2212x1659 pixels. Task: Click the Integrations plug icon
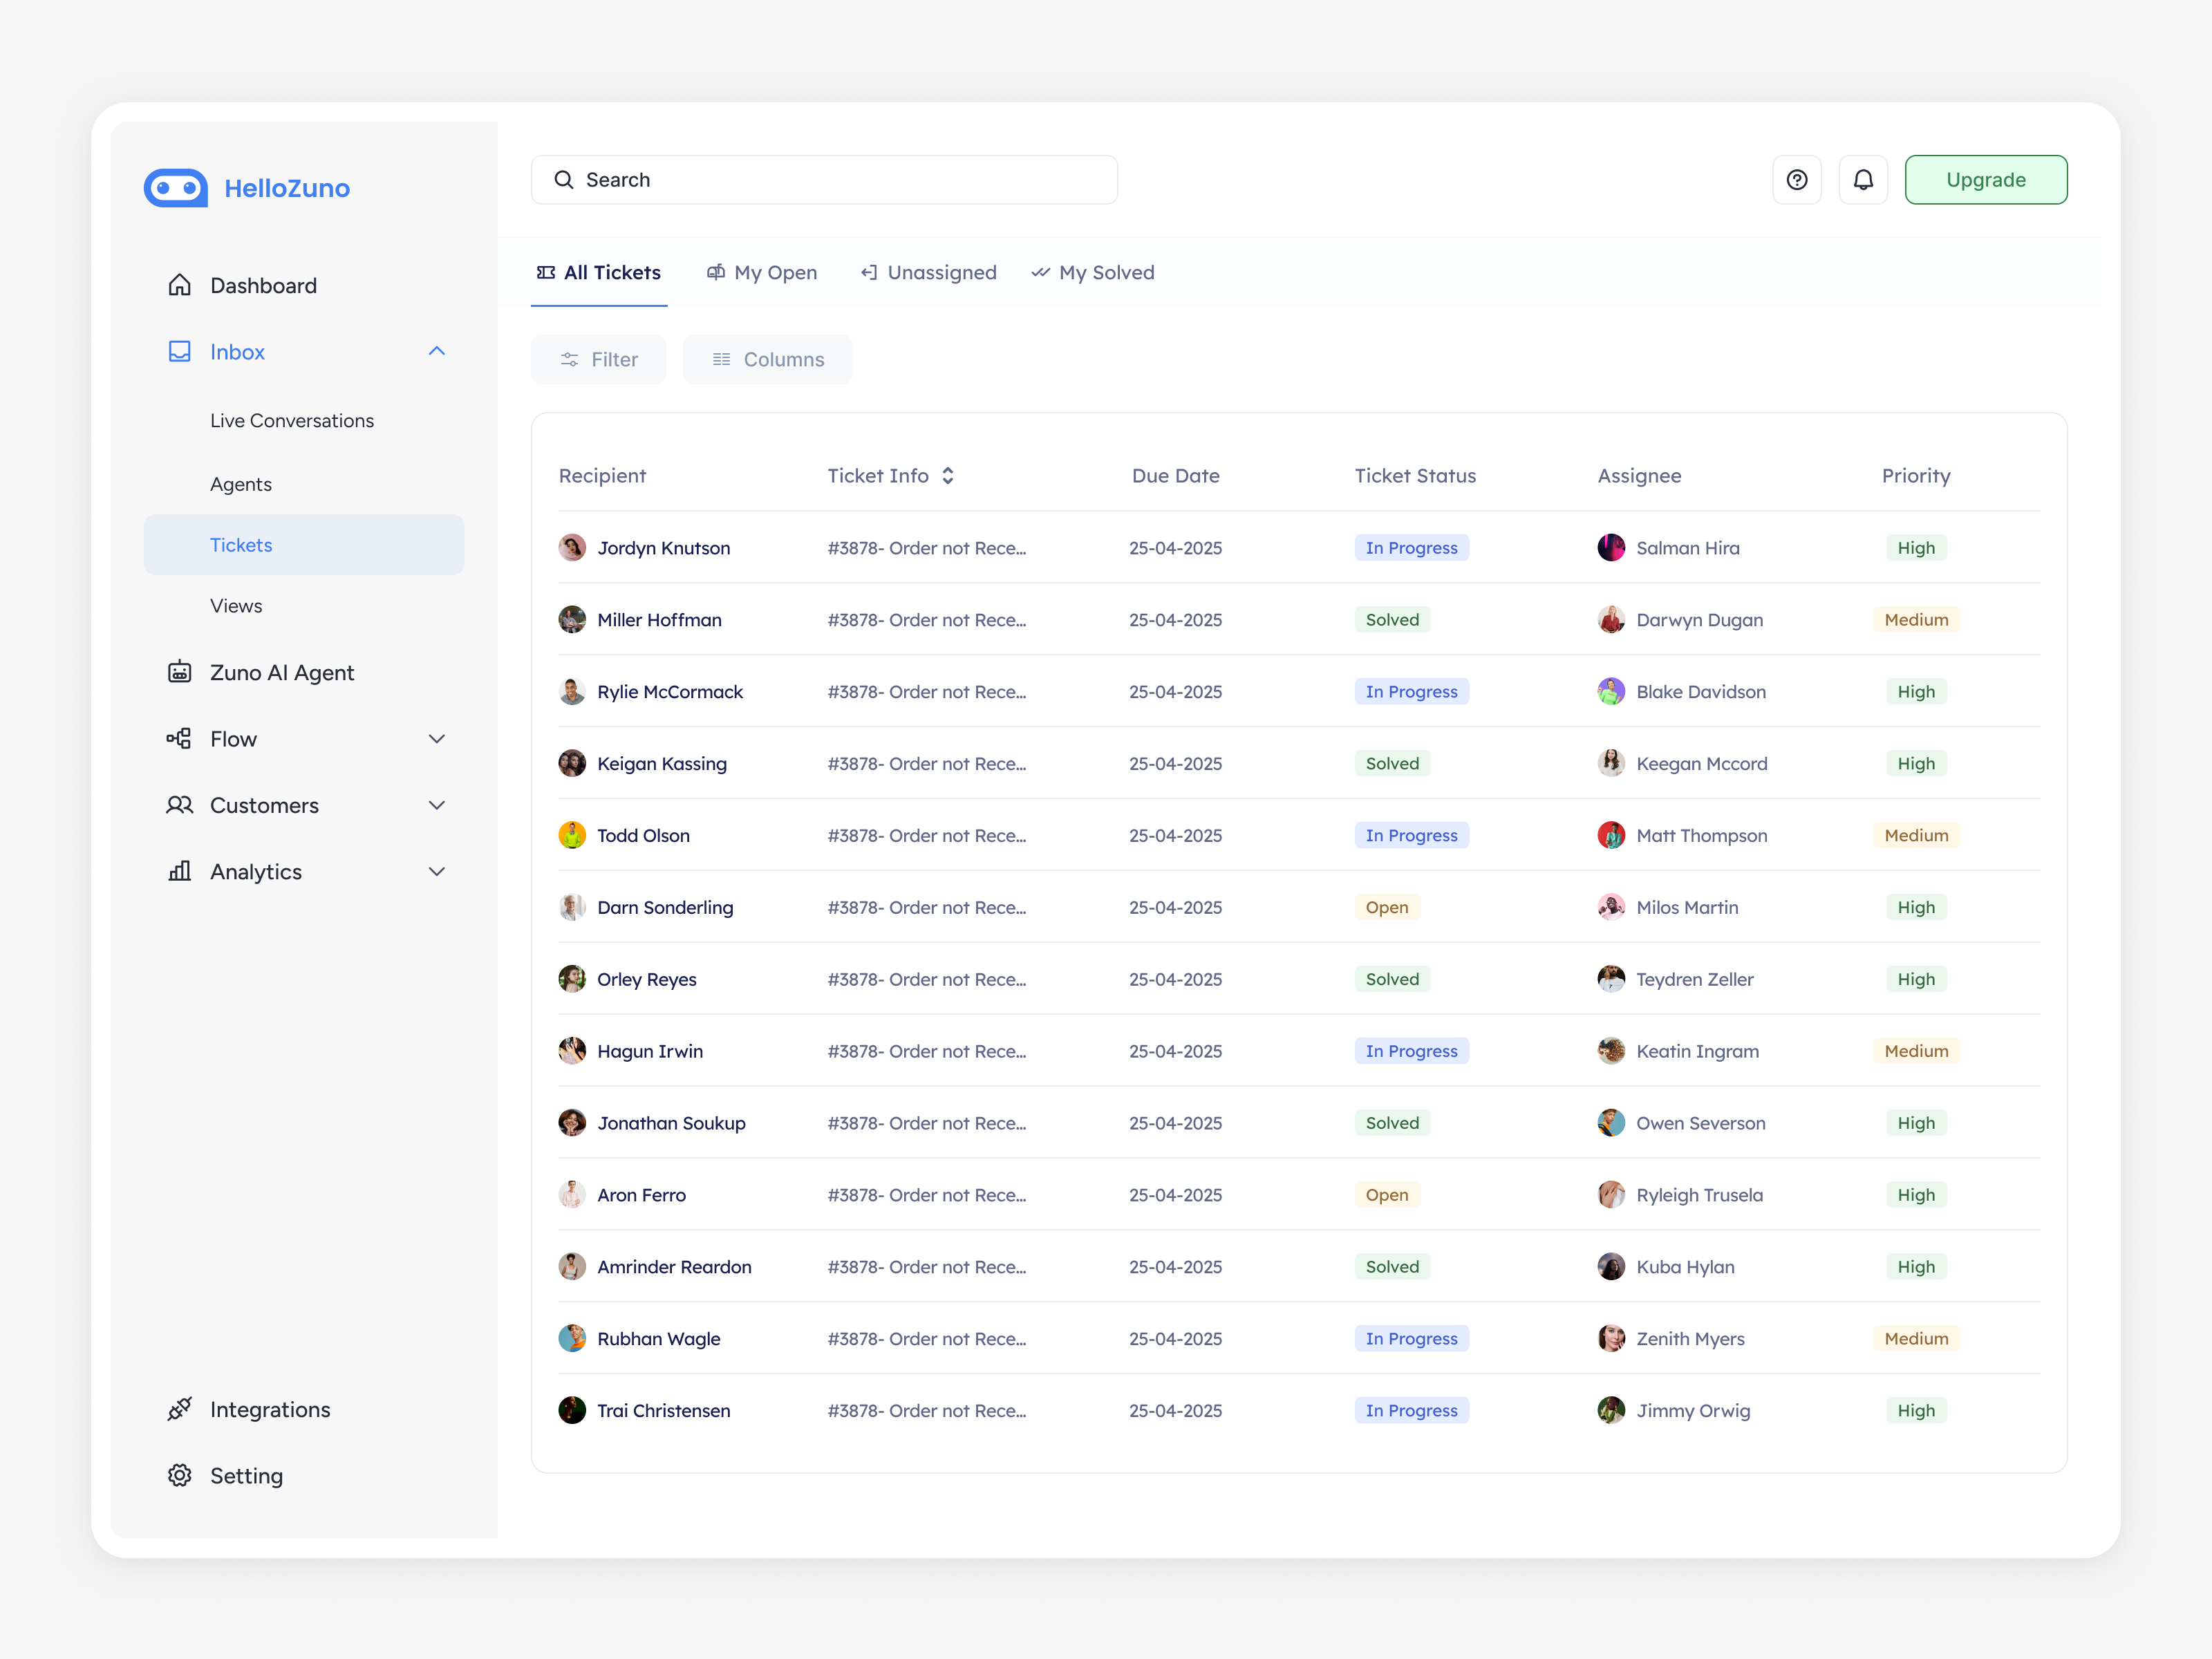pyautogui.click(x=180, y=1409)
